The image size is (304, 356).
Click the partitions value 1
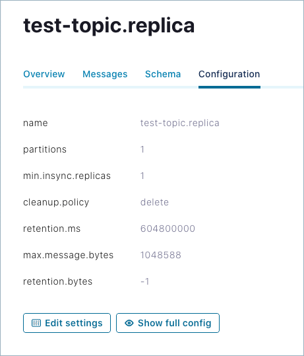[142, 149]
